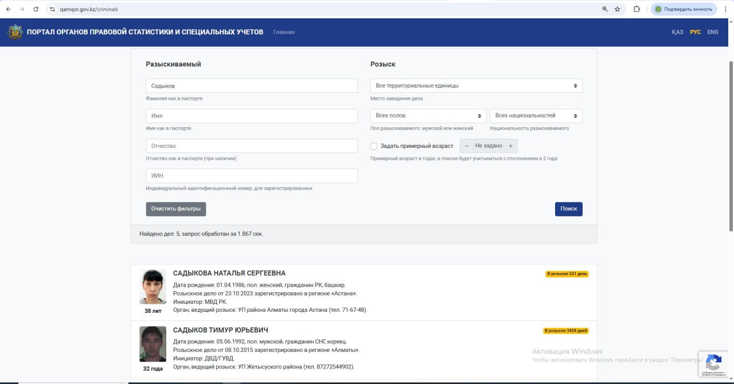This screenshot has width=734, height=384.
Task: Increase age with the plus stepper
Action: point(511,146)
